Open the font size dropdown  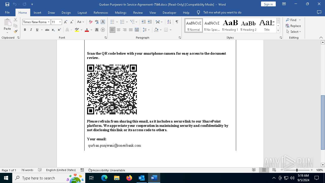pos(60,22)
